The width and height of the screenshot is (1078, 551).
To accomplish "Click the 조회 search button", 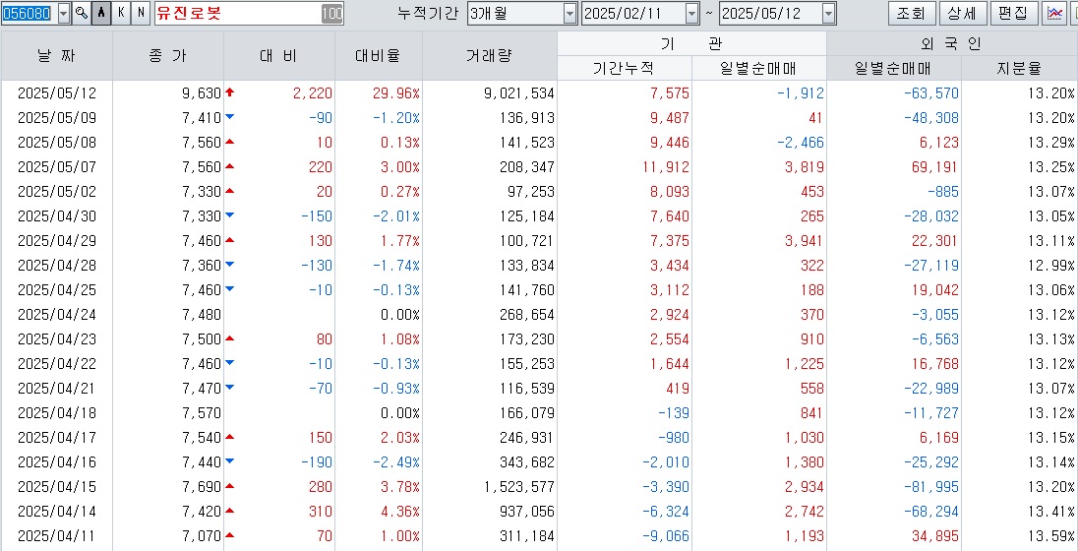I will (912, 13).
